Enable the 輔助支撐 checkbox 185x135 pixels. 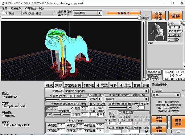(120, 113)
